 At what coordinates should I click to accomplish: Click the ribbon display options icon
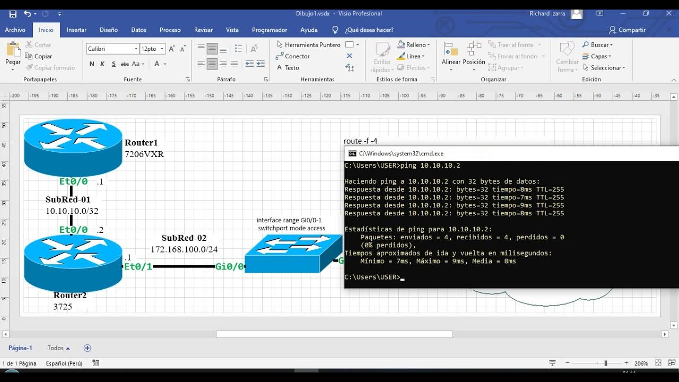pos(600,14)
